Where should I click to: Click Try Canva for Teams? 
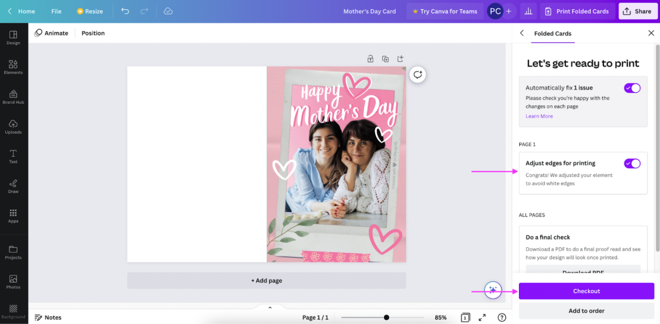point(445,11)
